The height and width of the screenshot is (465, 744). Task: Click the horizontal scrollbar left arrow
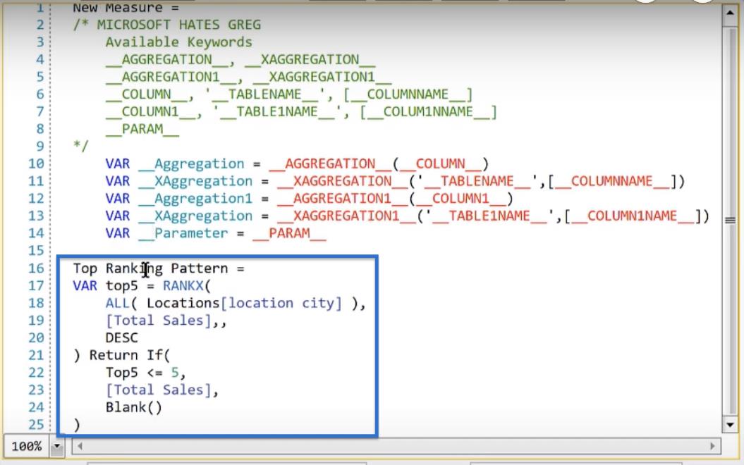click(x=80, y=446)
